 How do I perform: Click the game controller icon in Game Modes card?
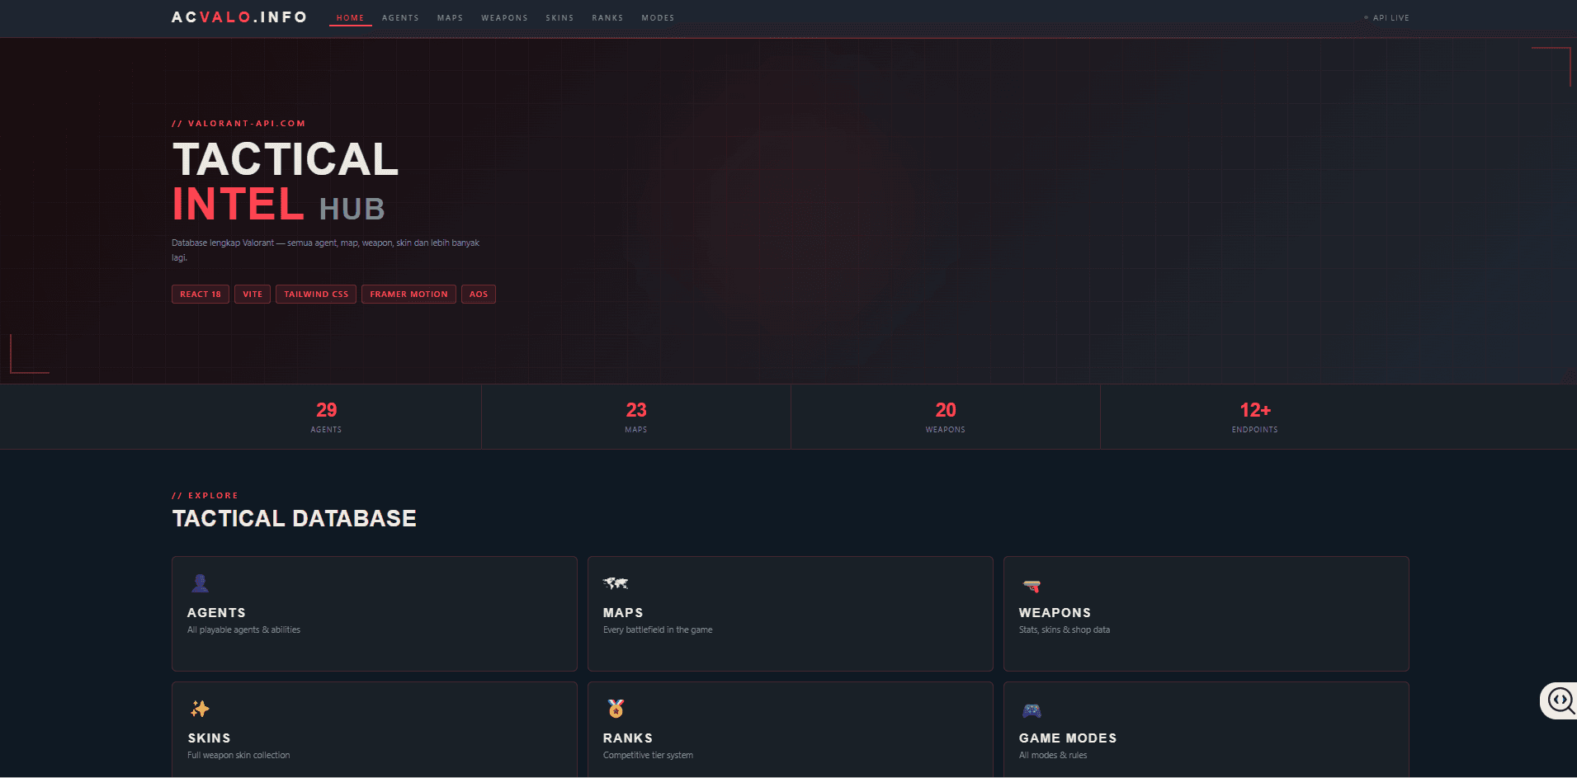[x=1032, y=710]
